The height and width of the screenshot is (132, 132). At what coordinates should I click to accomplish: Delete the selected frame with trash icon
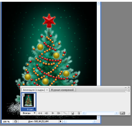(79, 113)
